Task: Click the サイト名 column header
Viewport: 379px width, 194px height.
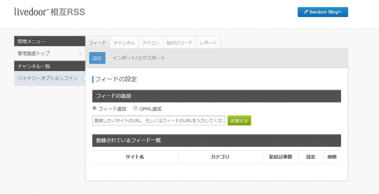Action: coord(135,157)
